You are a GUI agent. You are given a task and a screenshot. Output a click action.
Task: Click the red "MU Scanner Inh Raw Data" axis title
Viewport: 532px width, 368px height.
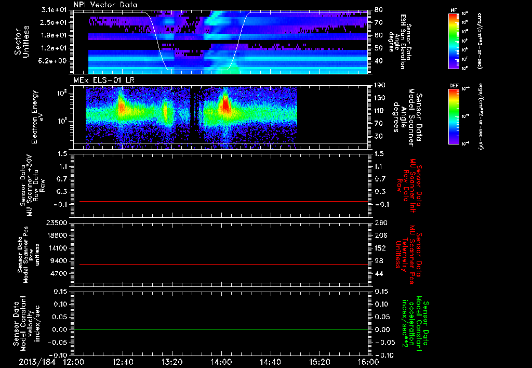click(409, 186)
